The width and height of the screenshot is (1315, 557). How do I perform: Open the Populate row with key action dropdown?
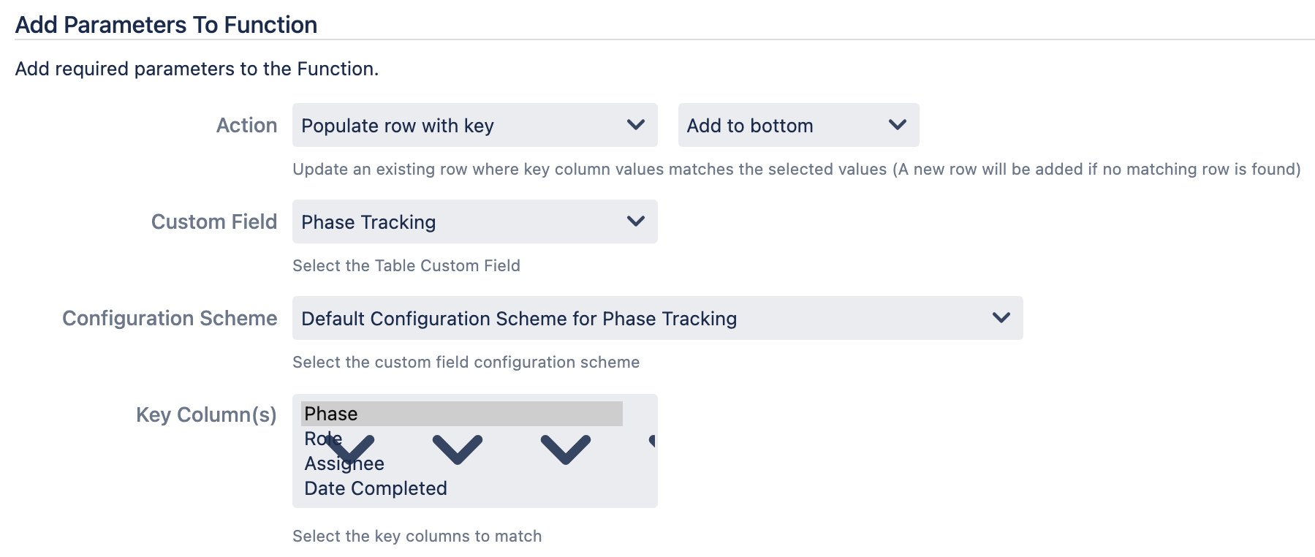[x=461, y=125]
